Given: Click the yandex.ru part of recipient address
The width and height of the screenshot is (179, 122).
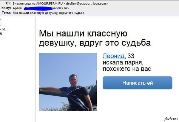Looking at the screenshot, I should coord(60,8).
